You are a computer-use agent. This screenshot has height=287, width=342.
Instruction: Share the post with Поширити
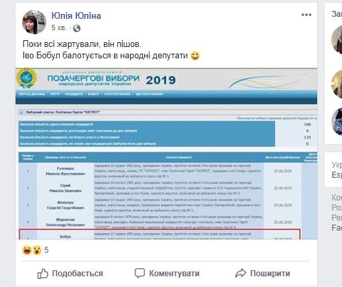pos(263,273)
